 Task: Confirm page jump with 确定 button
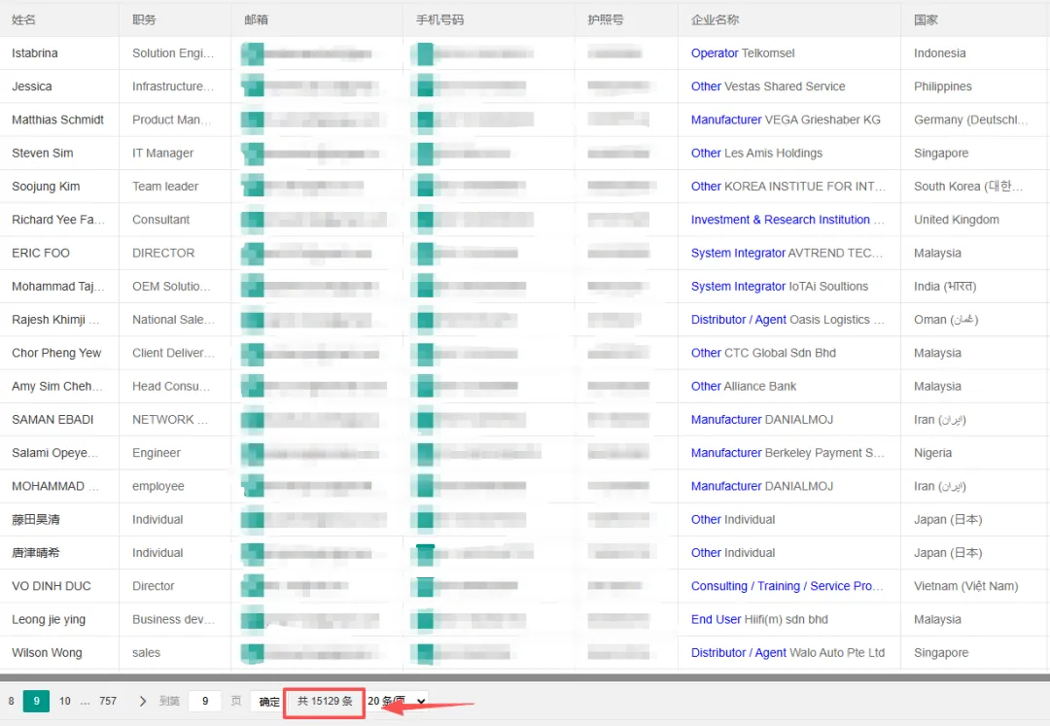pyautogui.click(x=269, y=702)
